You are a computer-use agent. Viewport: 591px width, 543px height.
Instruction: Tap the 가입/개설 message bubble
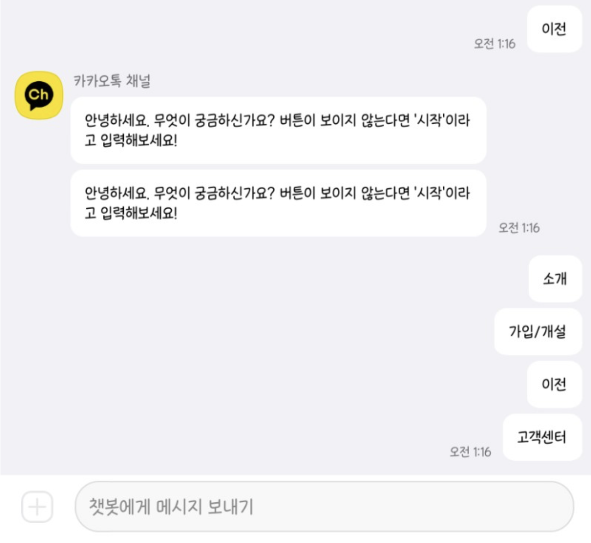coord(538,332)
